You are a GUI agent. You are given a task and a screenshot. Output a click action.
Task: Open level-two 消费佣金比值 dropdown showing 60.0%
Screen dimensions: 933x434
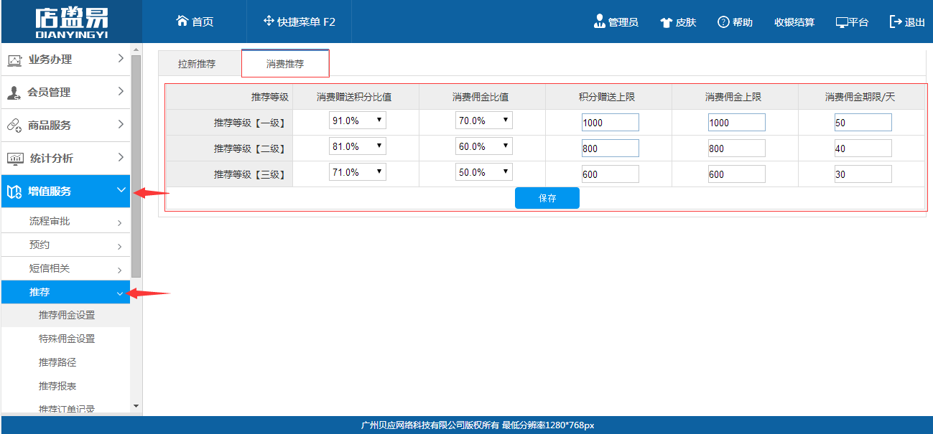(483, 146)
